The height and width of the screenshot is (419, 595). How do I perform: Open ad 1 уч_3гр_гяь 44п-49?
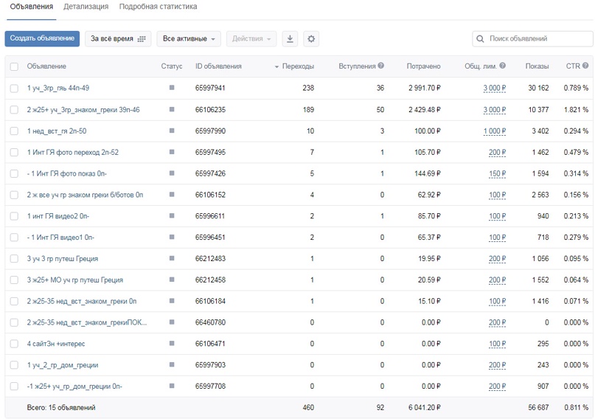click(x=58, y=88)
